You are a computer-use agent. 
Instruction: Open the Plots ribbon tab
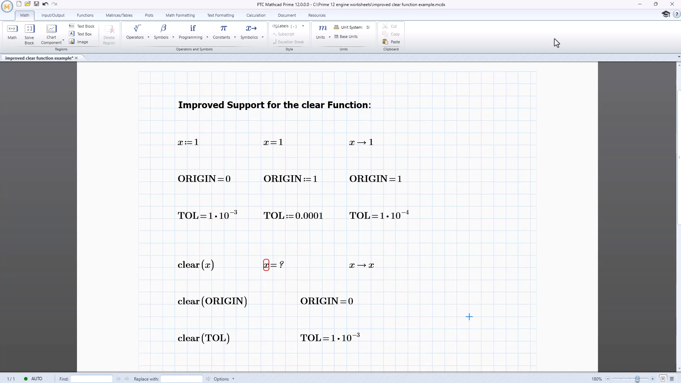pyautogui.click(x=149, y=15)
